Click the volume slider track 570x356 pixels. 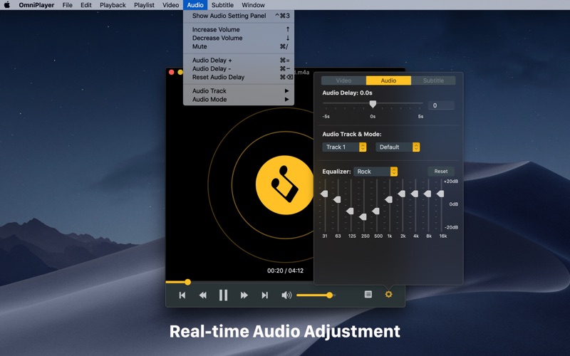313,295
